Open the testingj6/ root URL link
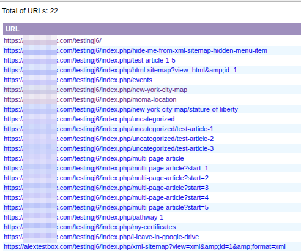Image resolution: width=301 pixels, height=252 pixels. [x=53, y=40]
